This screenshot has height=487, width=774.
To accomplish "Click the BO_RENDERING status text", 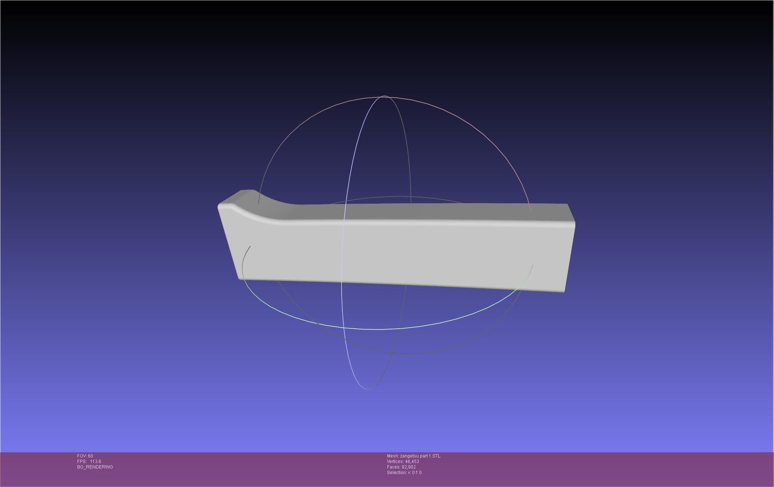I will pos(95,467).
